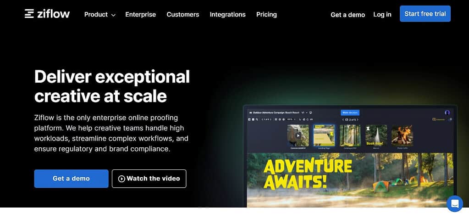Select the Landing Page proof thumbnail

point(324,136)
